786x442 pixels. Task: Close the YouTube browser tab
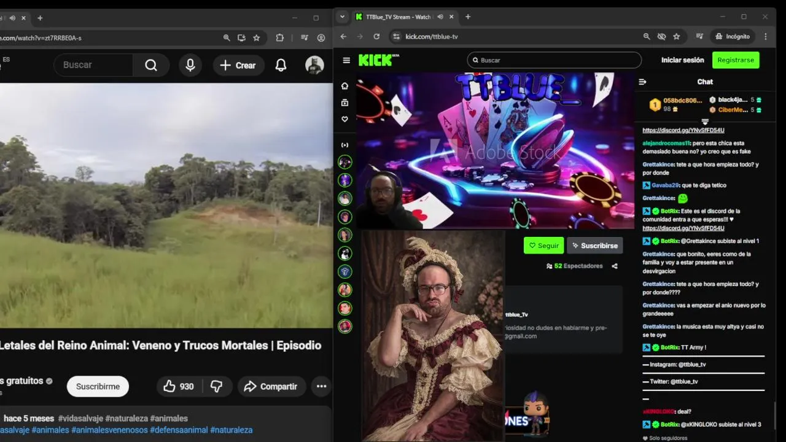click(24, 18)
